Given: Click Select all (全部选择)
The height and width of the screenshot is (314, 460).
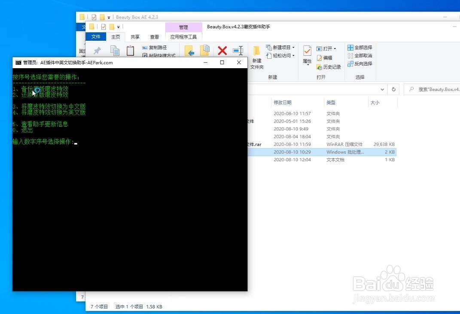Looking at the screenshot, I should click(x=359, y=48).
